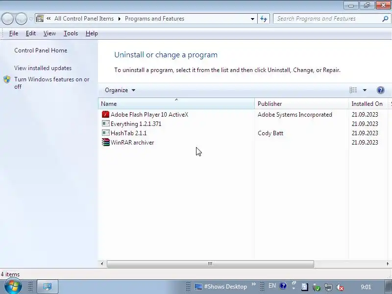Click muted volume speaker tray icon
The image size is (392, 294).
click(x=340, y=287)
